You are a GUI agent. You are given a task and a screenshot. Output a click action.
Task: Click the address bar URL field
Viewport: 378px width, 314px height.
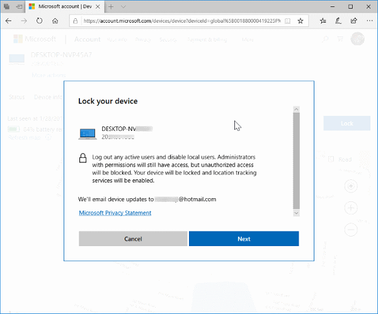[183, 21]
